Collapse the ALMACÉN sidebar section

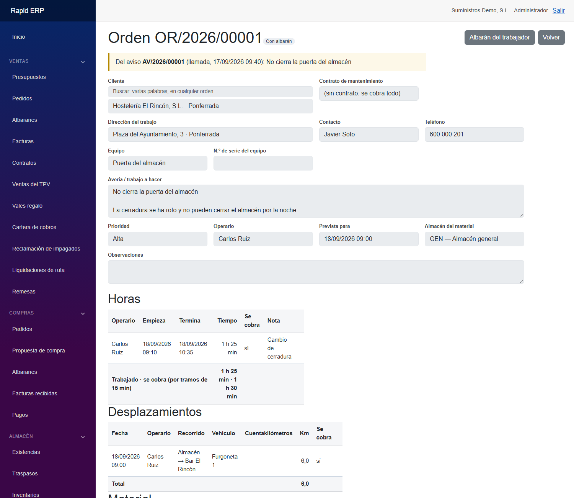coord(47,436)
